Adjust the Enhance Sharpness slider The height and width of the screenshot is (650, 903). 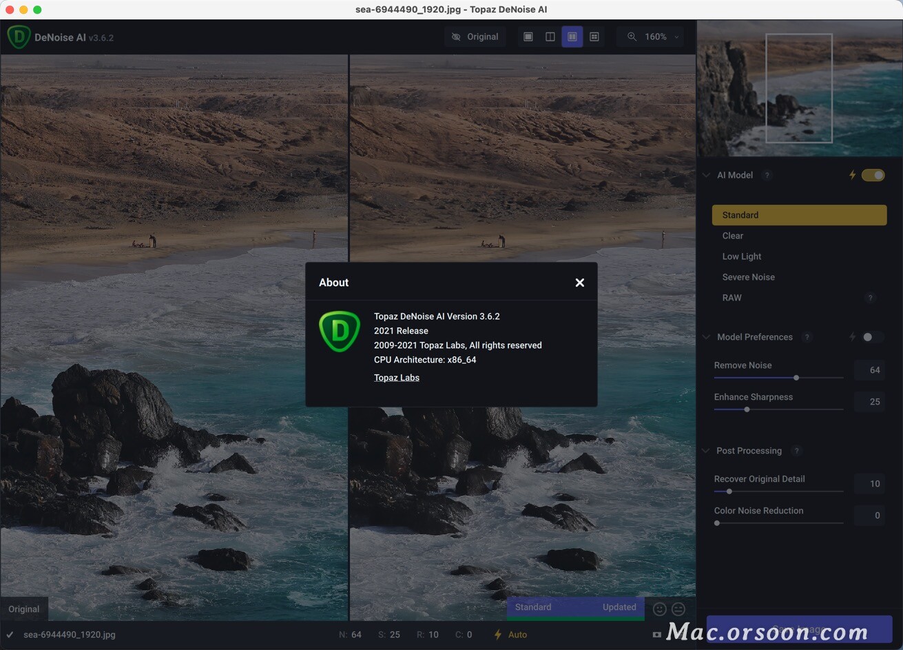point(778,409)
